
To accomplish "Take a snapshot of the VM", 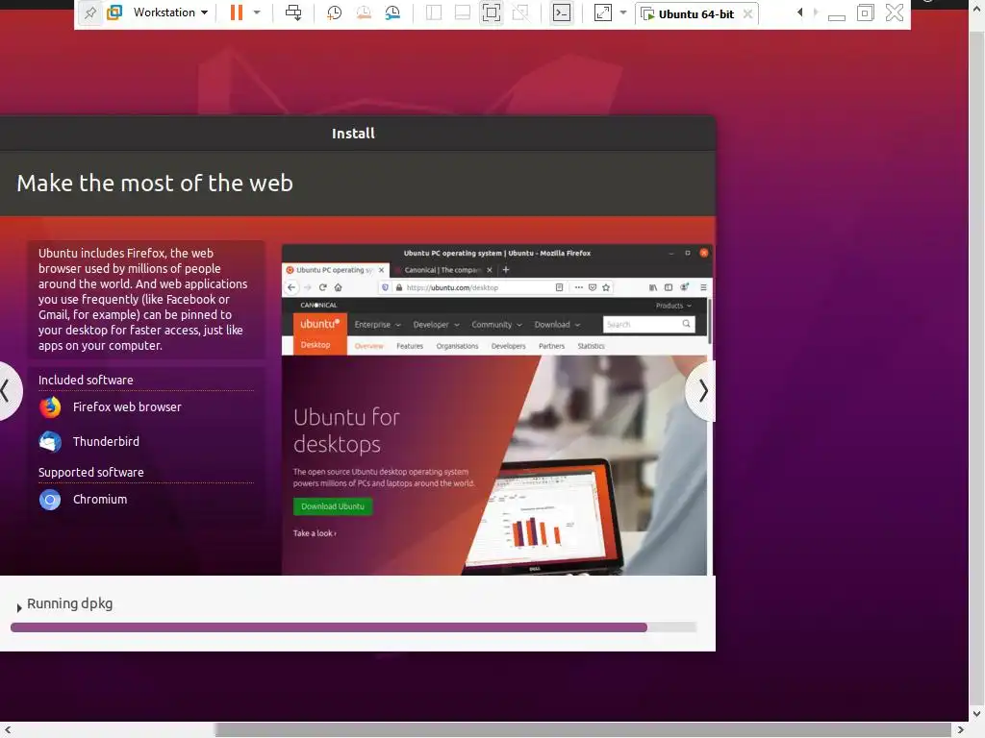I will click(334, 12).
